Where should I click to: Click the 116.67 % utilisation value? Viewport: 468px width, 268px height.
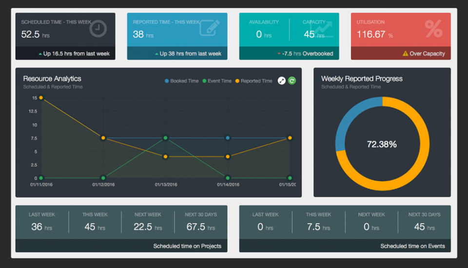click(375, 35)
